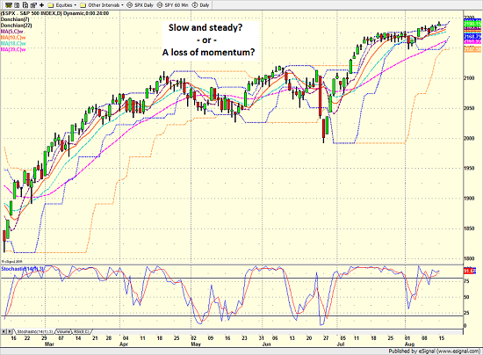Click the Aug month label on time axis

coord(410,344)
